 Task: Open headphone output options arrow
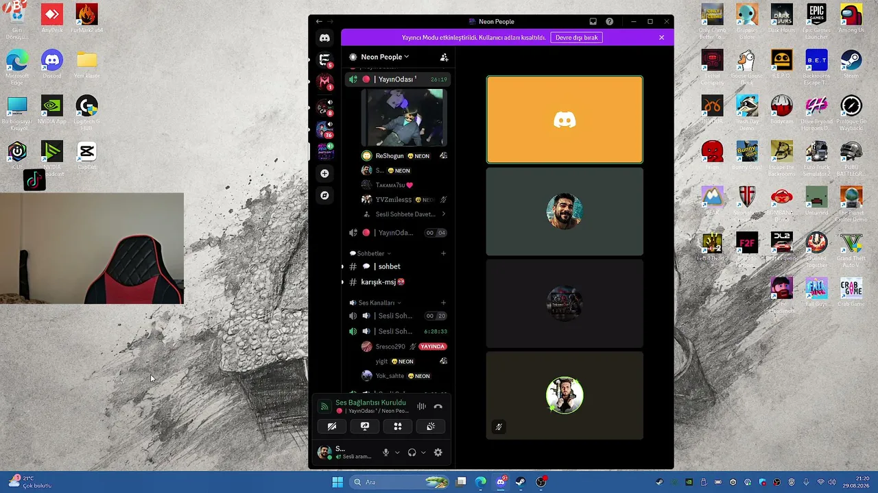point(423,453)
